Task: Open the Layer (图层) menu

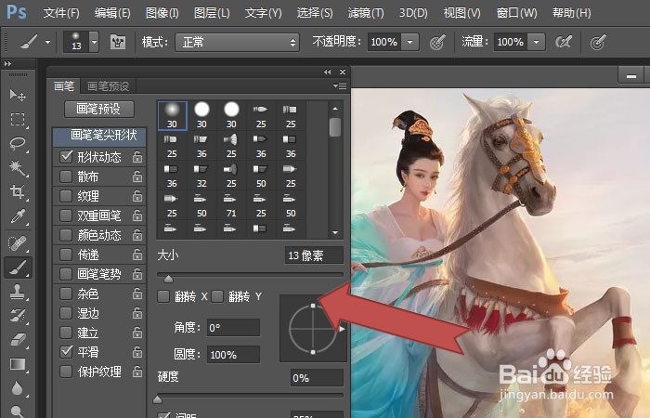Action: click(x=212, y=13)
